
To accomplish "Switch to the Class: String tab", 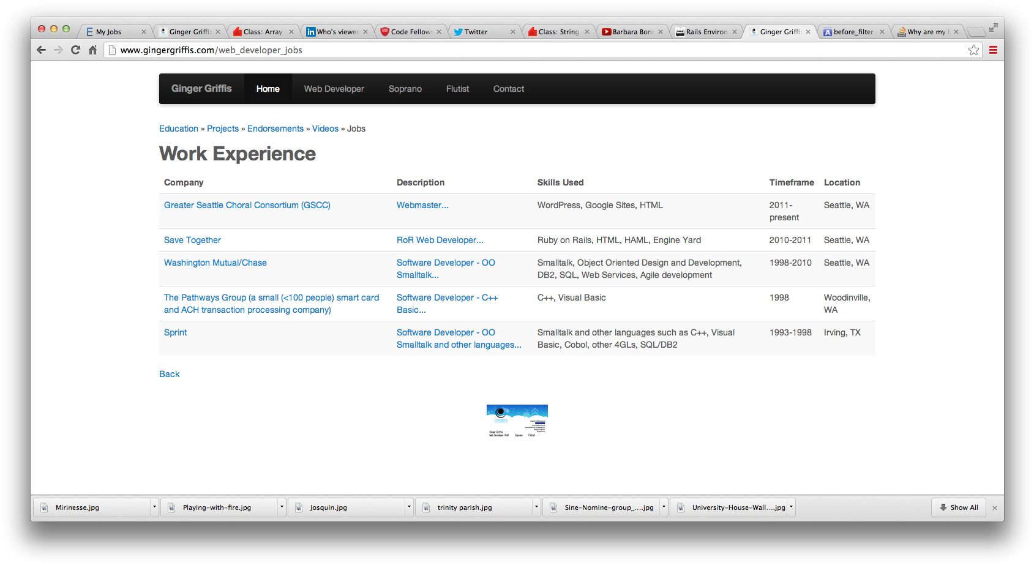I will coord(558,32).
